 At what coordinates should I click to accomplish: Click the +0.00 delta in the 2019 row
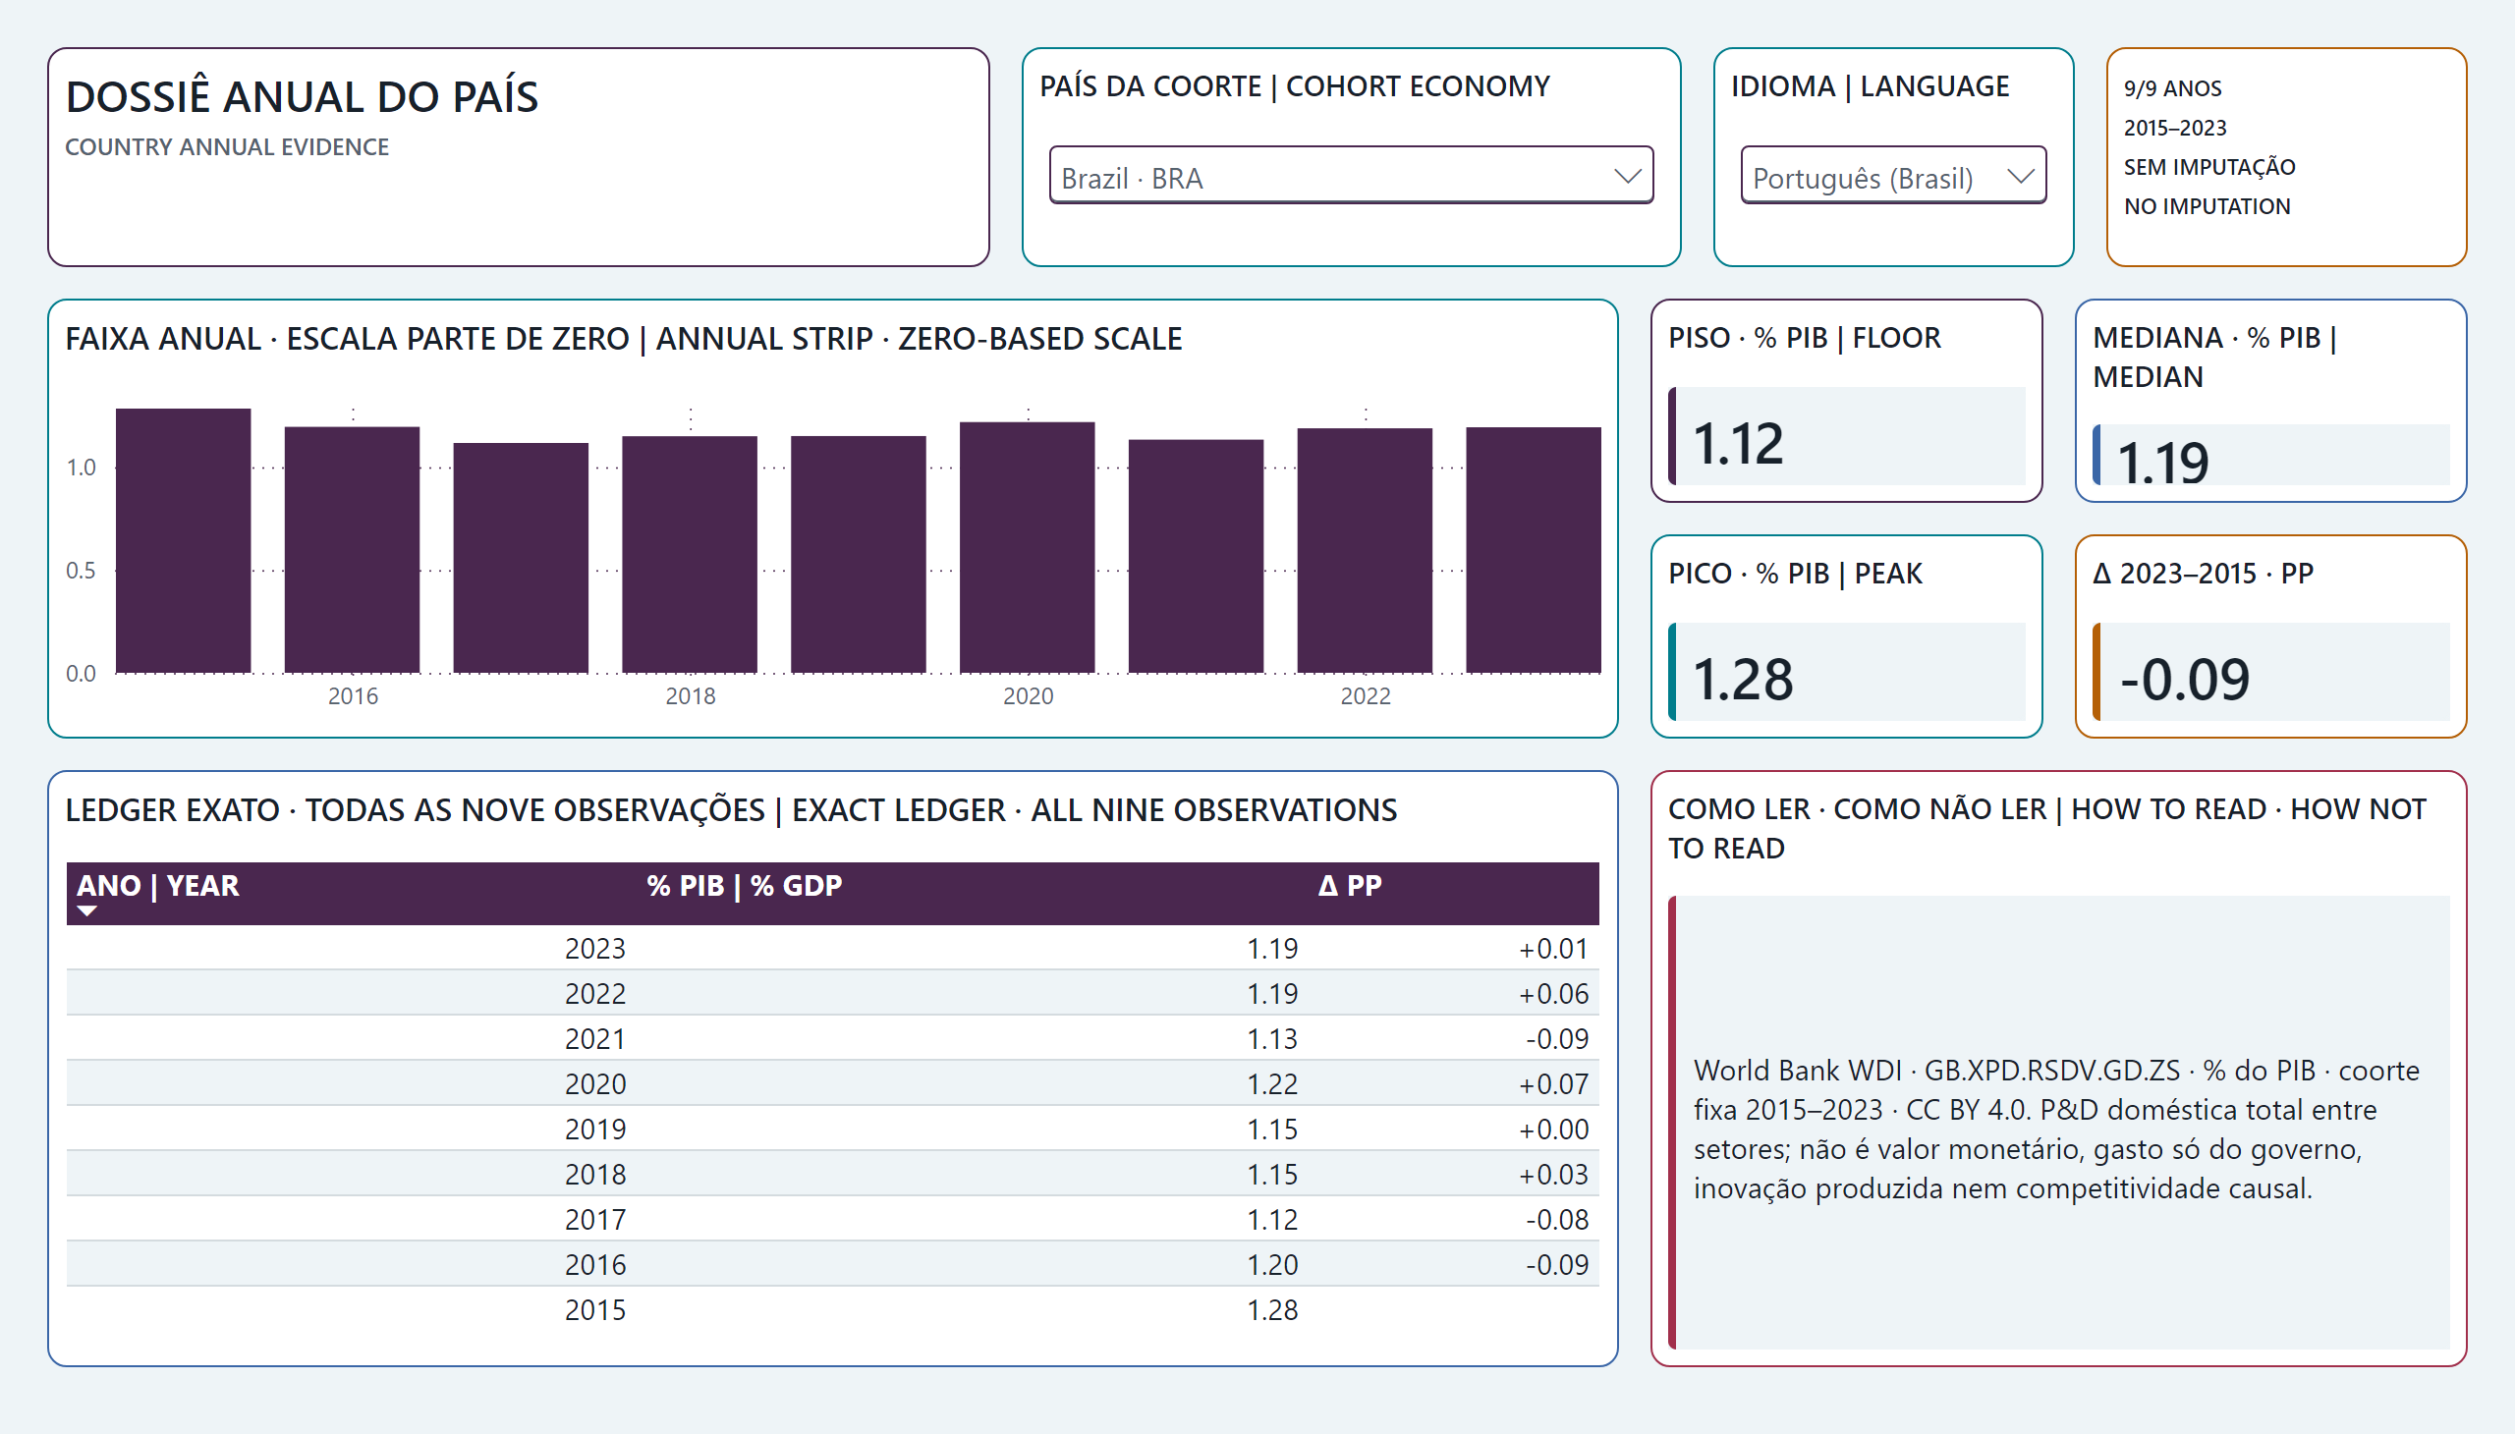coord(1553,1130)
